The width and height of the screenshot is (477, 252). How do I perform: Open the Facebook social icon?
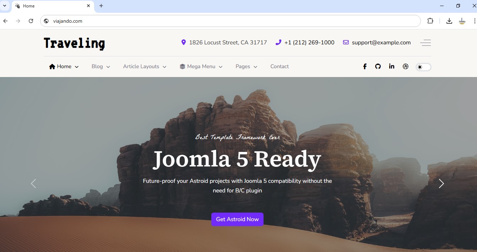tap(364, 66)
